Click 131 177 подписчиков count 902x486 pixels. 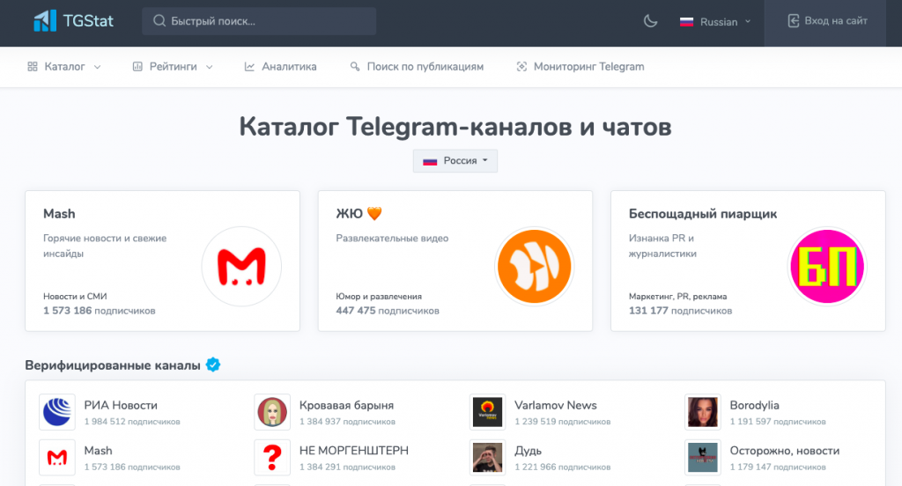(681, 311)
